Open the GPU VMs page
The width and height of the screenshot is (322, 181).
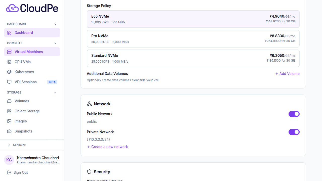(32, 62)
